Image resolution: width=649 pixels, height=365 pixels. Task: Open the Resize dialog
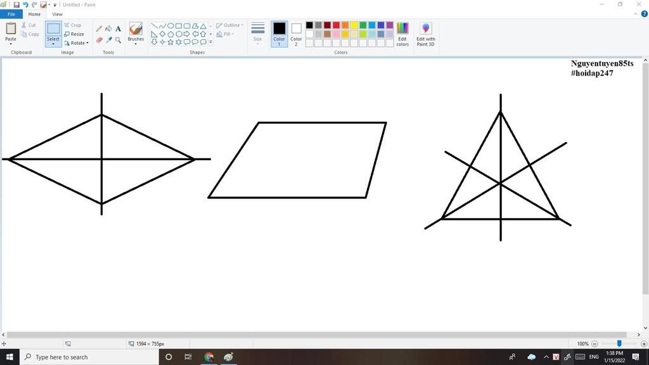click(74, 34)
